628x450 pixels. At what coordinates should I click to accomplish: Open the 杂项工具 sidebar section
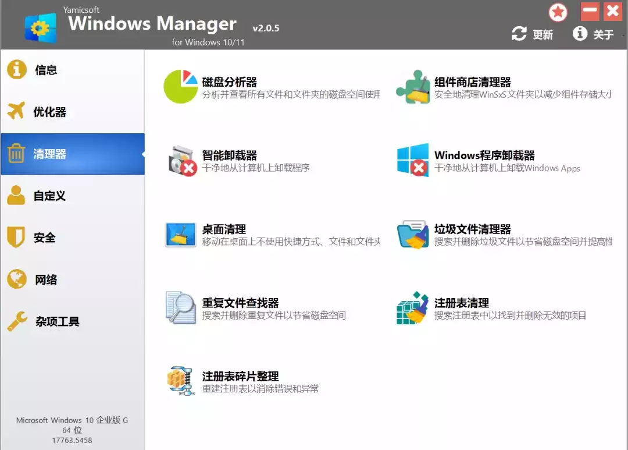[57, 321]
